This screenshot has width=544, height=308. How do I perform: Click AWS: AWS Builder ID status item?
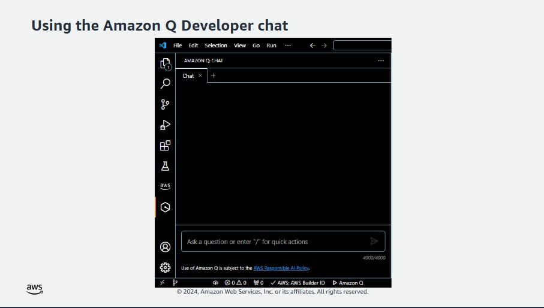297,283
